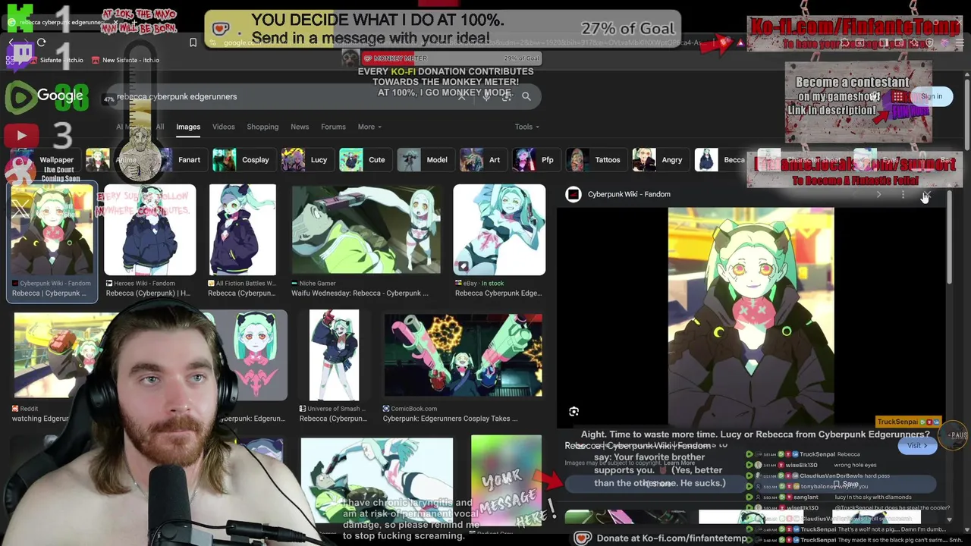Open Sisfante - itch.io bookmark

click(x=55, y=60)
